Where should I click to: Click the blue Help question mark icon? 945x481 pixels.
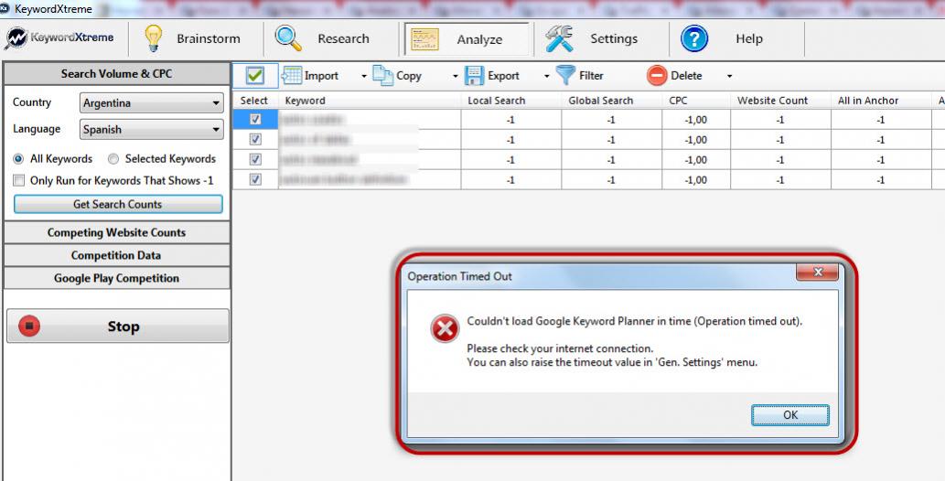(x=695, y=39)
